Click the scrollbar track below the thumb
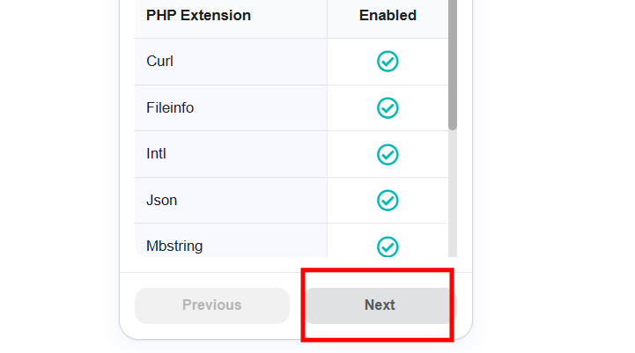635x353 pixels. tap(453, 194)
